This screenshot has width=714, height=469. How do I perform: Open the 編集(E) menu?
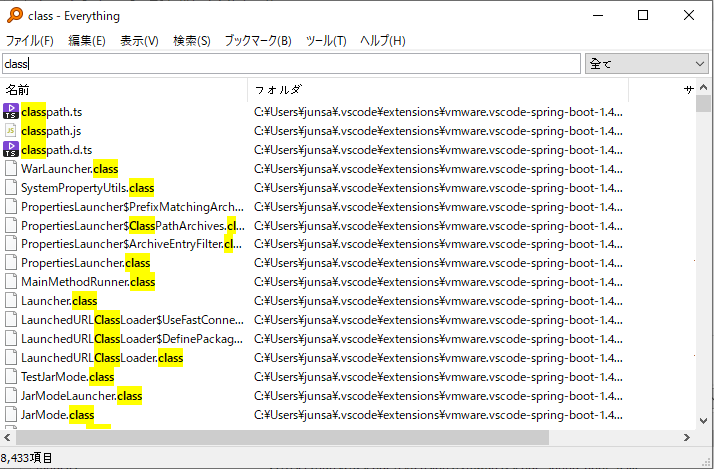pos(87,41)
